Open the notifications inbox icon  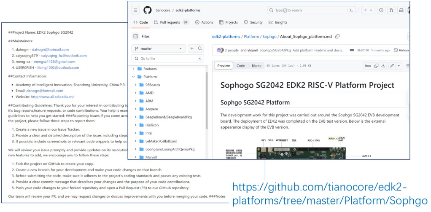[x=401, y=11]
